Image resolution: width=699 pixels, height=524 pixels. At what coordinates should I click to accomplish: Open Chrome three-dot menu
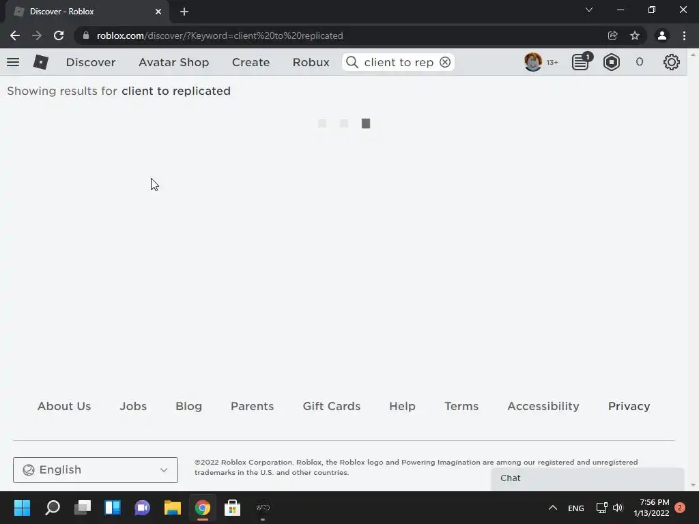684,35
